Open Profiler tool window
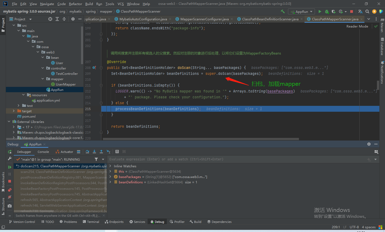The height and width of the screenshot is (232, 385). coord(177,222)
